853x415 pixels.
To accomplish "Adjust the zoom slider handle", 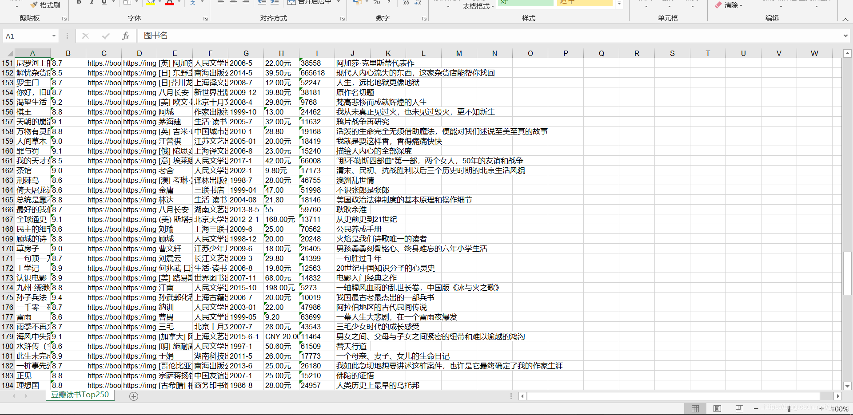I will (x=789, y=408).
